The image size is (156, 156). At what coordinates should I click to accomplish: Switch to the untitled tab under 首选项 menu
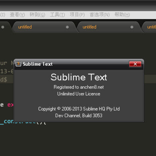109,27
